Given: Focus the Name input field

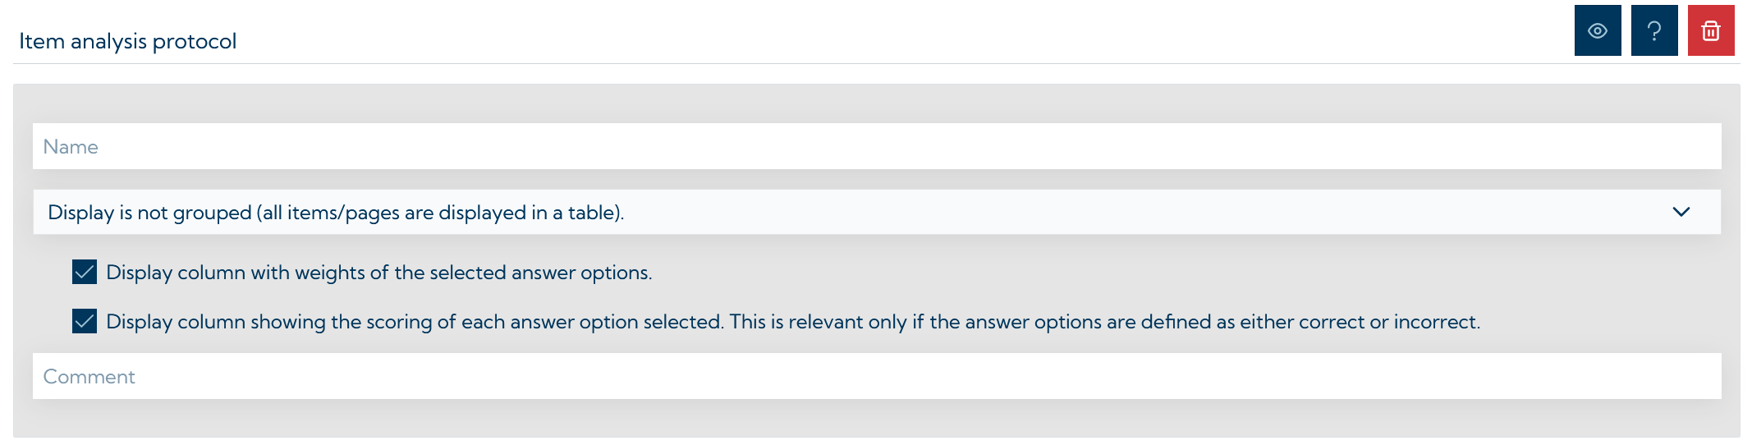Looking at the screenshot, I should [876, 146].
